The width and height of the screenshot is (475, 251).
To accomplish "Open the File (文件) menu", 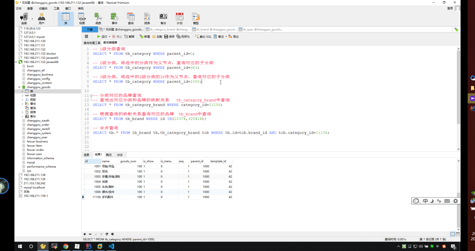I will tap(19, 8).
